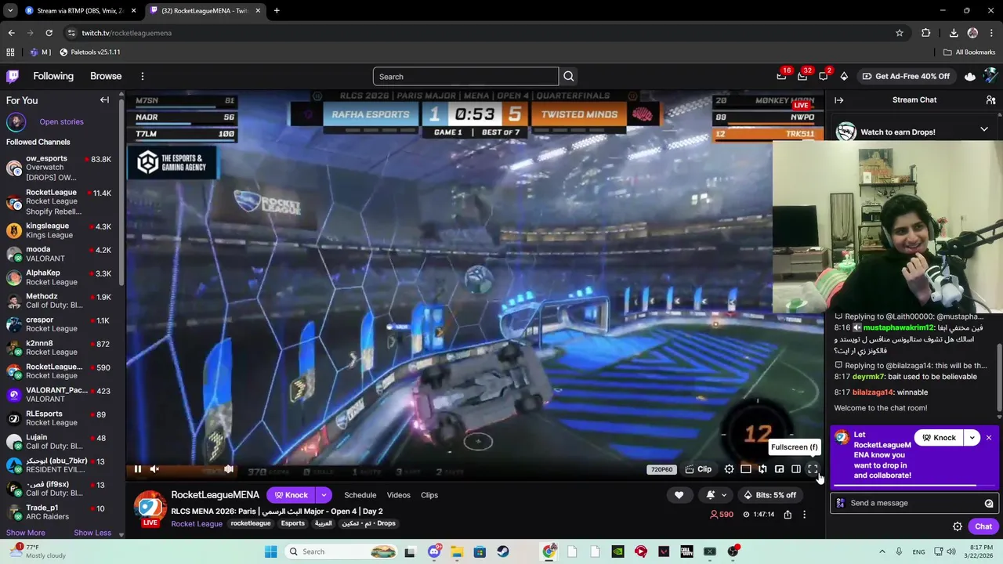The width and height of the screenshot is (1003, 564).
Task: Open mooda VALORANT channel
Action: [59, 254]
